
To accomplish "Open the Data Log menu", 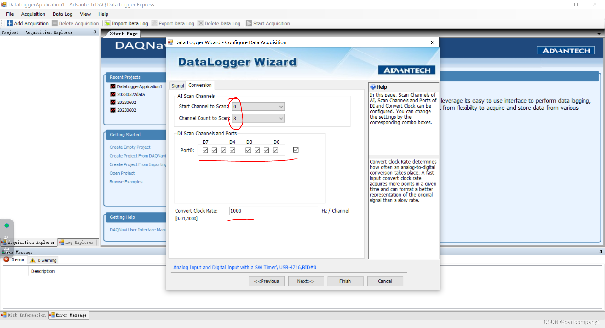I will pyautogui.click(x=62, y=14).
